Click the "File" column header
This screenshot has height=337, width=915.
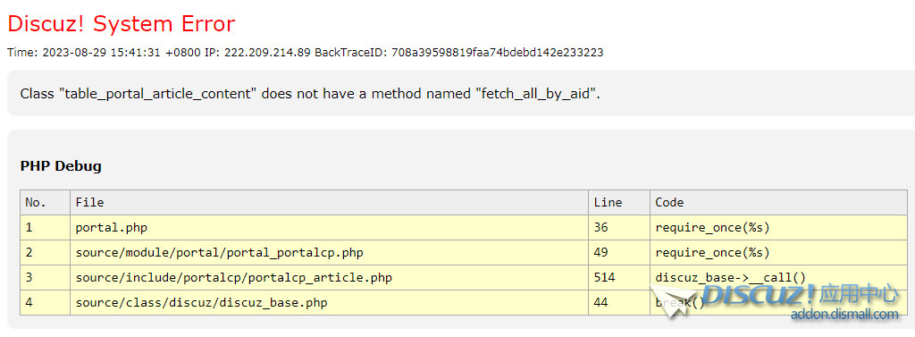329,203
